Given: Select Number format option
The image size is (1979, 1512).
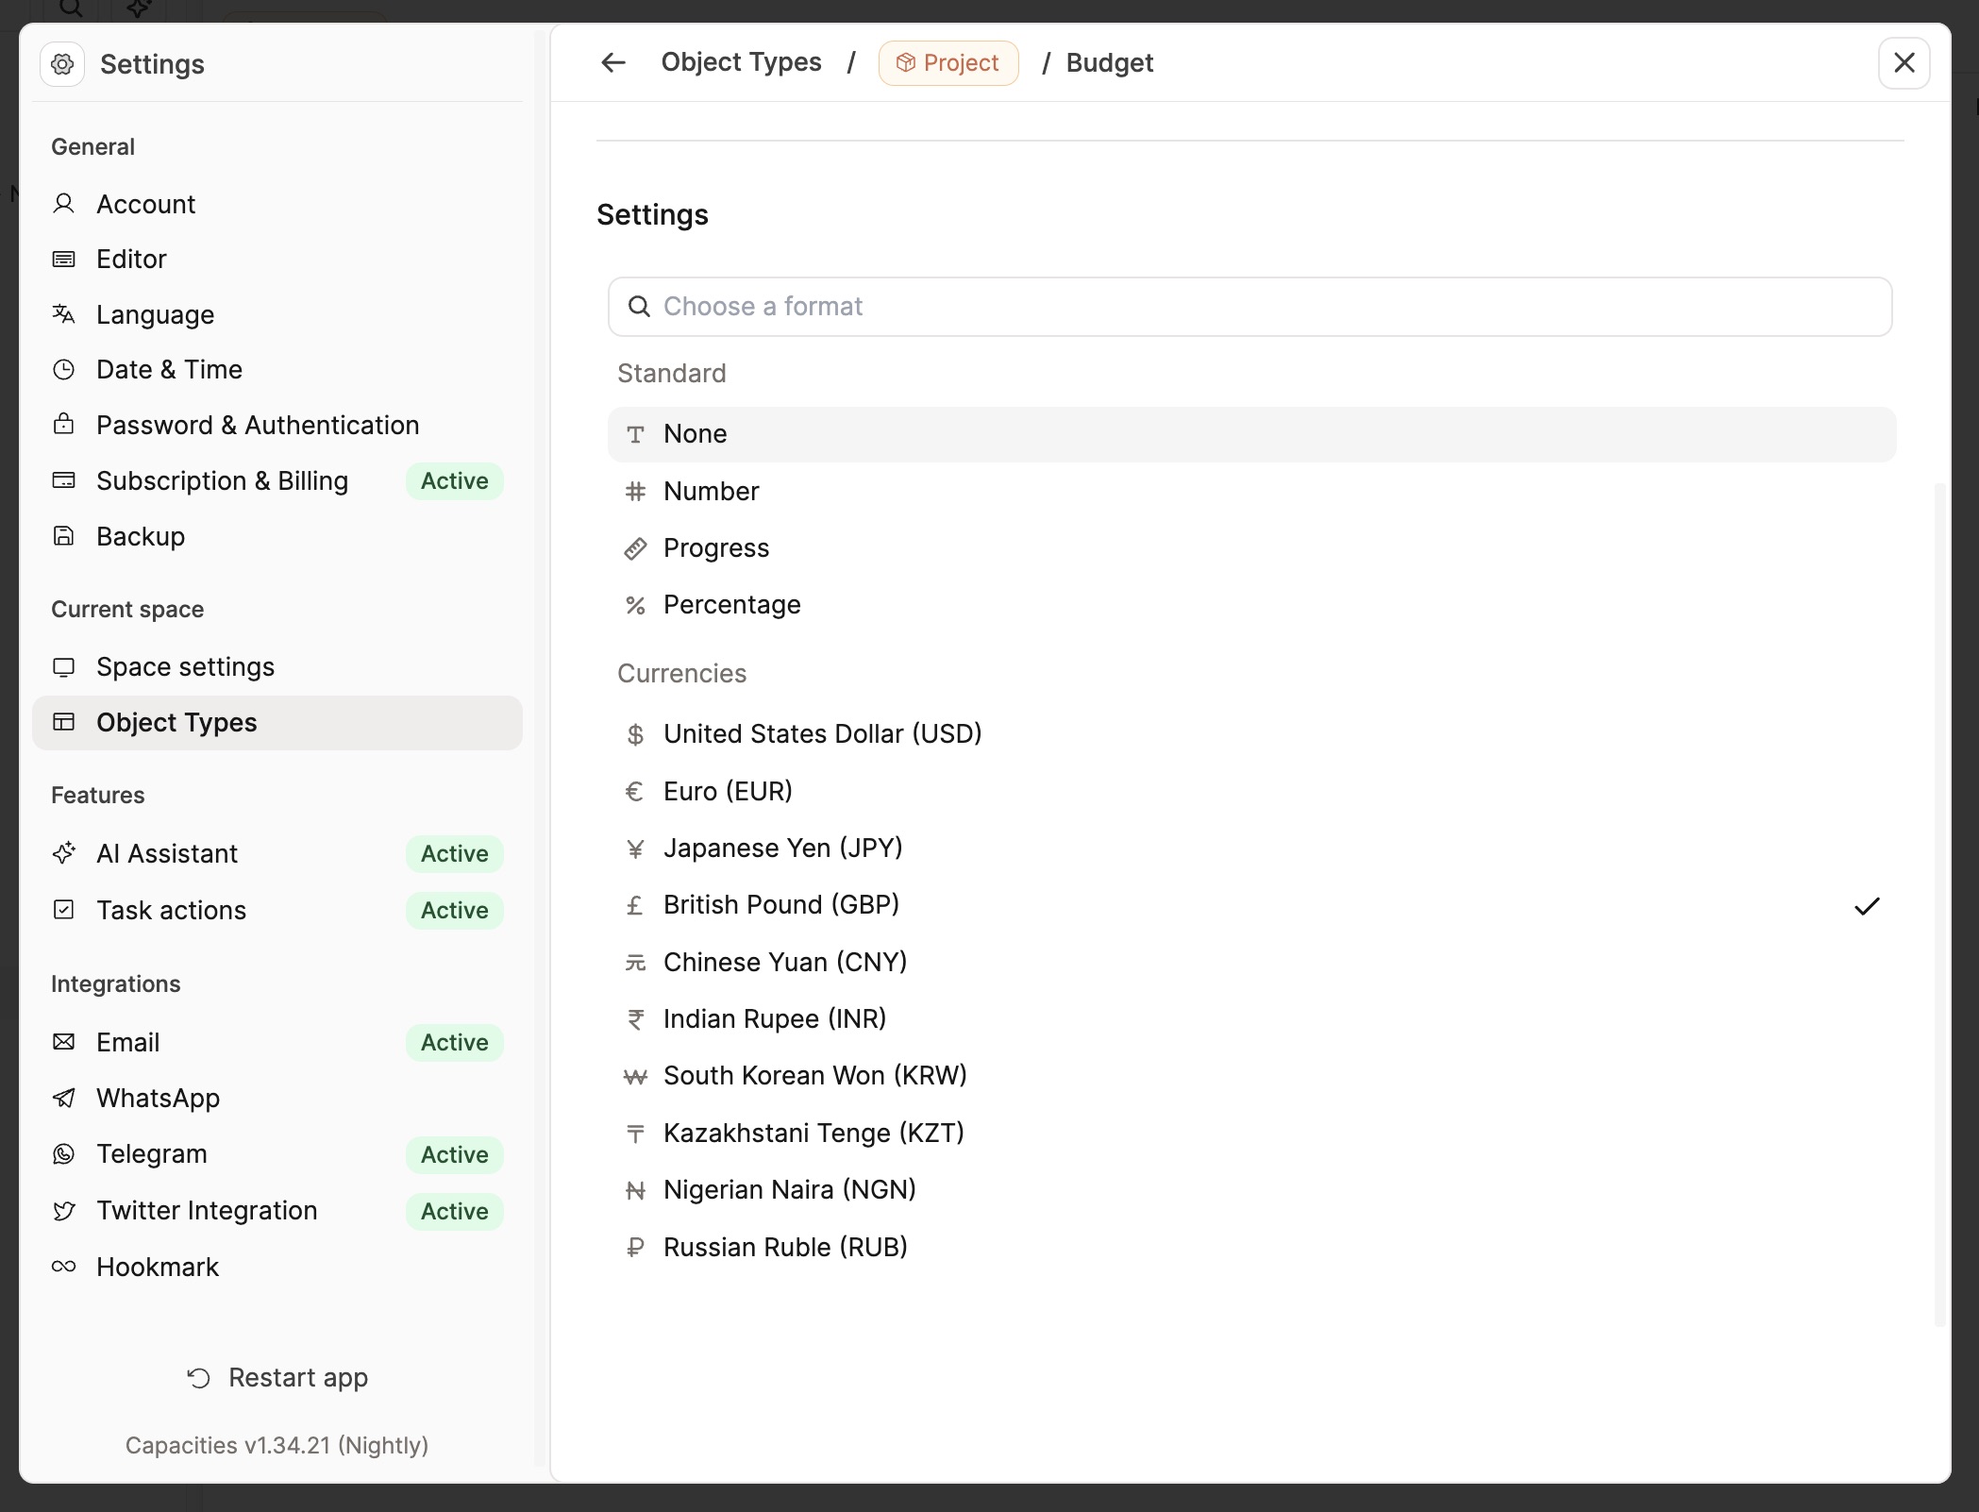Looking at the screenshot, I should pyautogui.click(x=710, y=491).
